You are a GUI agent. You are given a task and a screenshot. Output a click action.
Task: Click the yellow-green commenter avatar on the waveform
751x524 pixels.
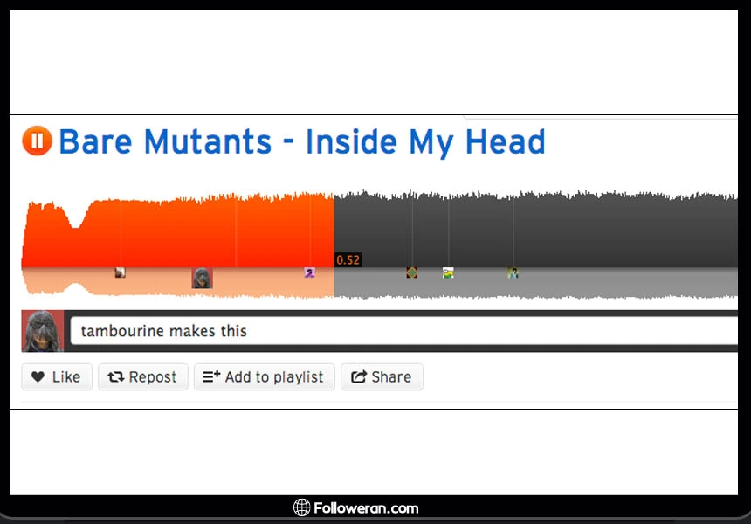click(x=448, y=272)
